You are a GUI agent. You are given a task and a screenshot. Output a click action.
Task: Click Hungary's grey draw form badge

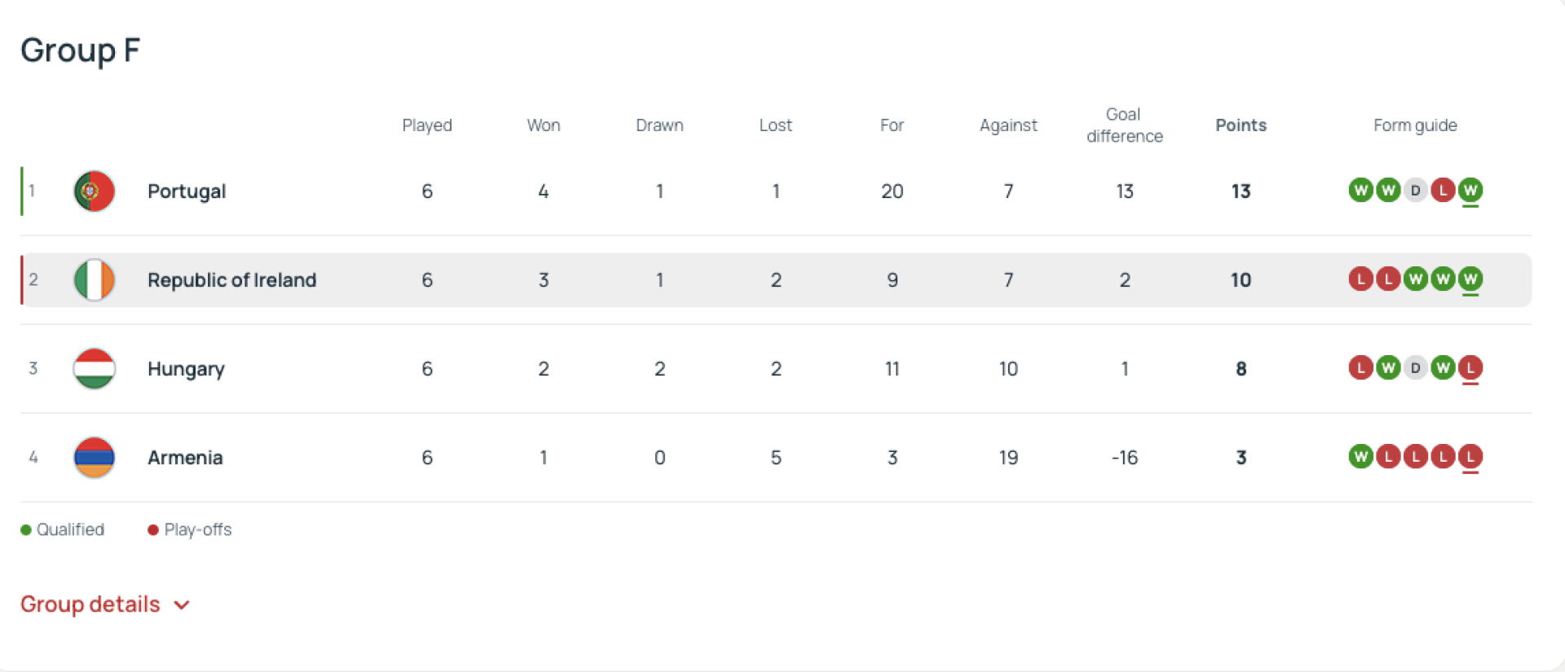click(1416, 368)
